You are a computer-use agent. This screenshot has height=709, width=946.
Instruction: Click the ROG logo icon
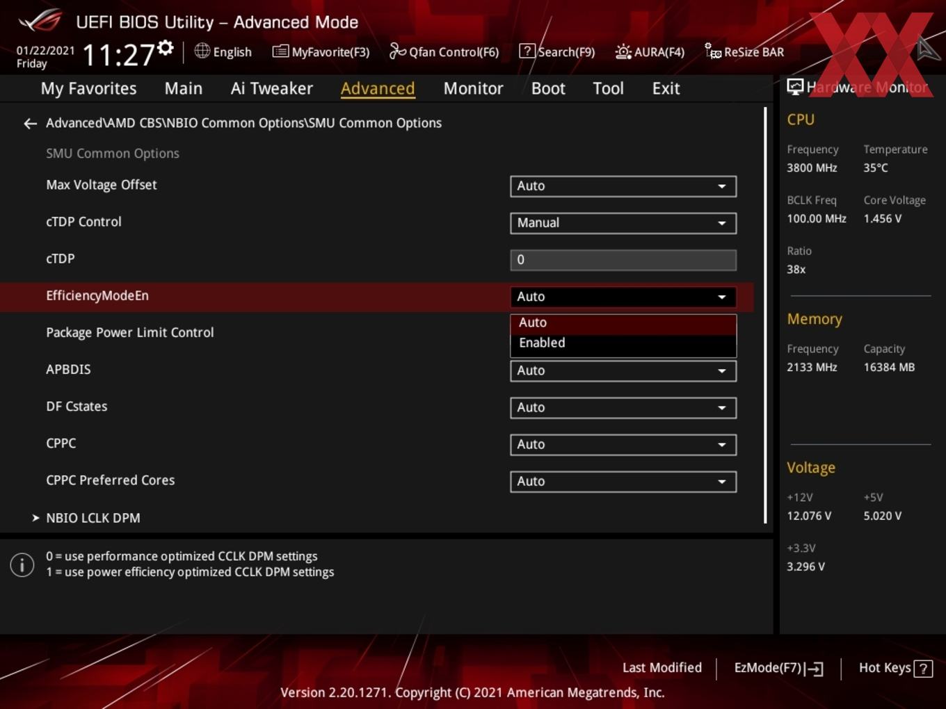point(40,20)
